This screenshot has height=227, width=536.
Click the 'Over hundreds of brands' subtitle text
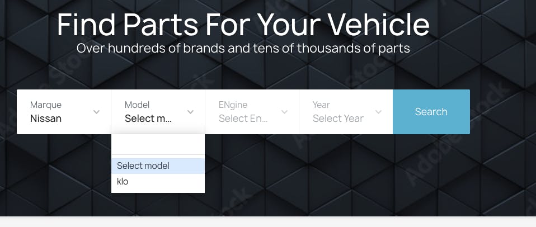point(151,48)
